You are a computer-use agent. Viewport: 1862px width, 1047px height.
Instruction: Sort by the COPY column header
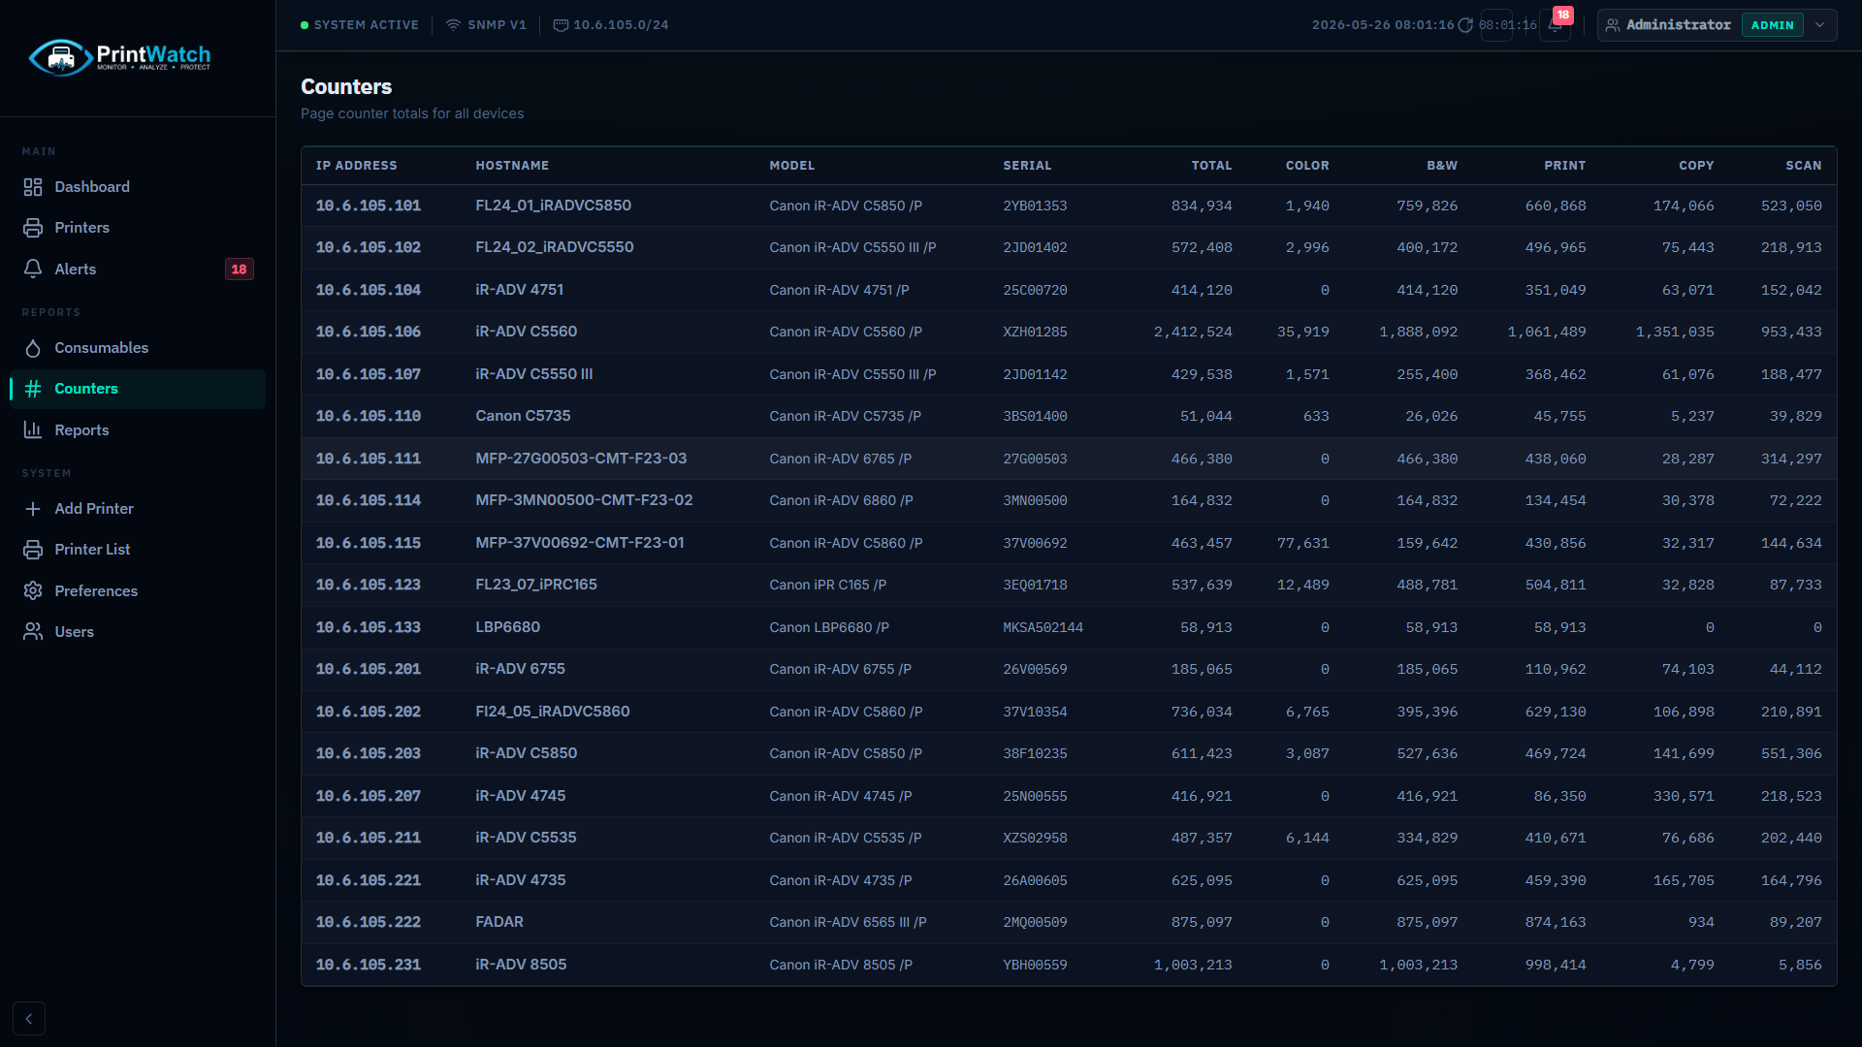click(x=1696, y=166)
